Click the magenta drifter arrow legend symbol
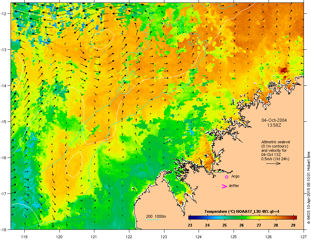Image resolution: width=311 pixels, height=240 pixels. click(x=224, y=186)
